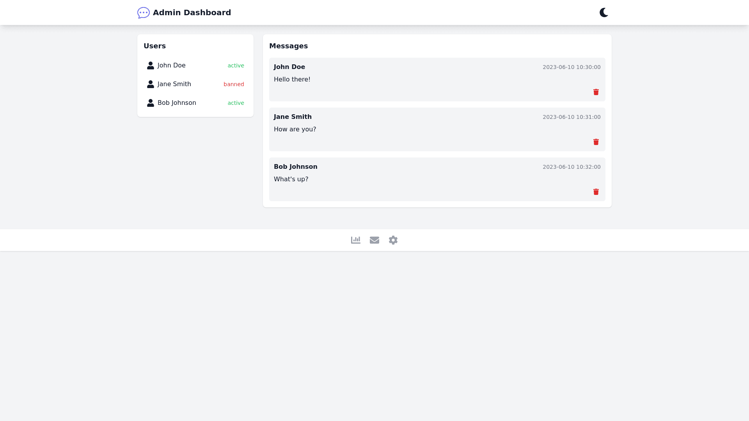The image size is (749, 421).
Task: Click the Messages panel heading
Action: click(288, 46)
